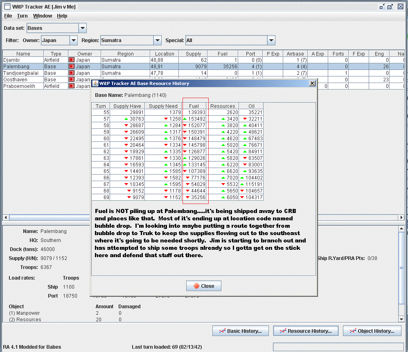408x352 pixels.
Task: Sort bases table by Port column
Action: pos(250,54)
